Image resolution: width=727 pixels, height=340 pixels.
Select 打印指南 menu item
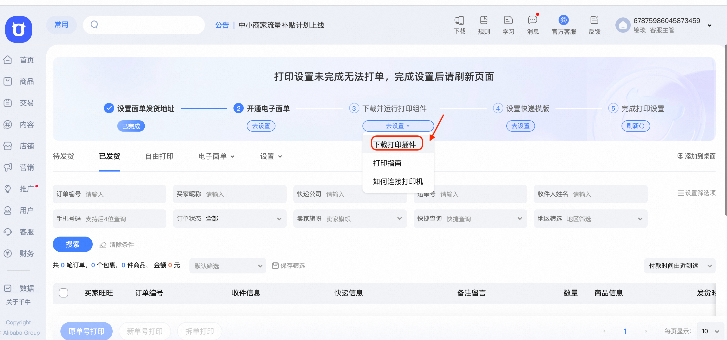point(398,163)
